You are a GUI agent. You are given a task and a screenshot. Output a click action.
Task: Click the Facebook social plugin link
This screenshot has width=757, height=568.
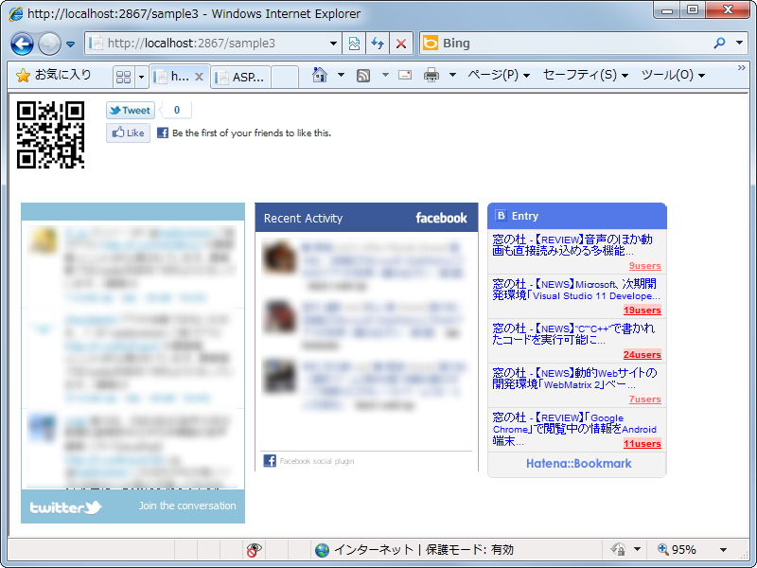pyautogui.click(x=317, y=461)
